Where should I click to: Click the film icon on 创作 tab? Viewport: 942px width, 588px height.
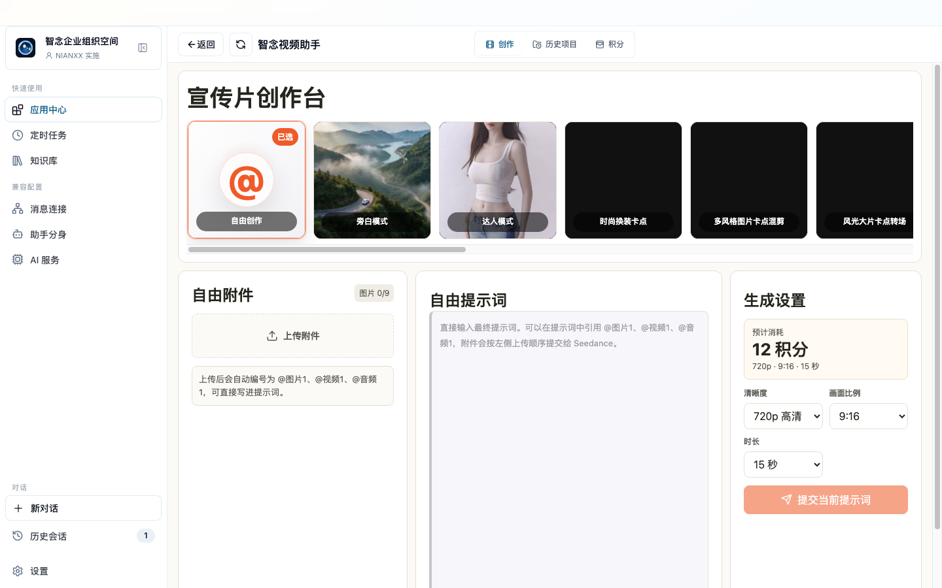[x=490, y=44]
